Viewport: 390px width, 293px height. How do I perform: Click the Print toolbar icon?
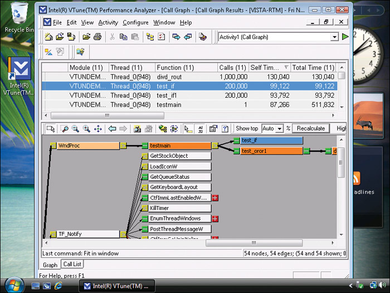pos(97,37)
